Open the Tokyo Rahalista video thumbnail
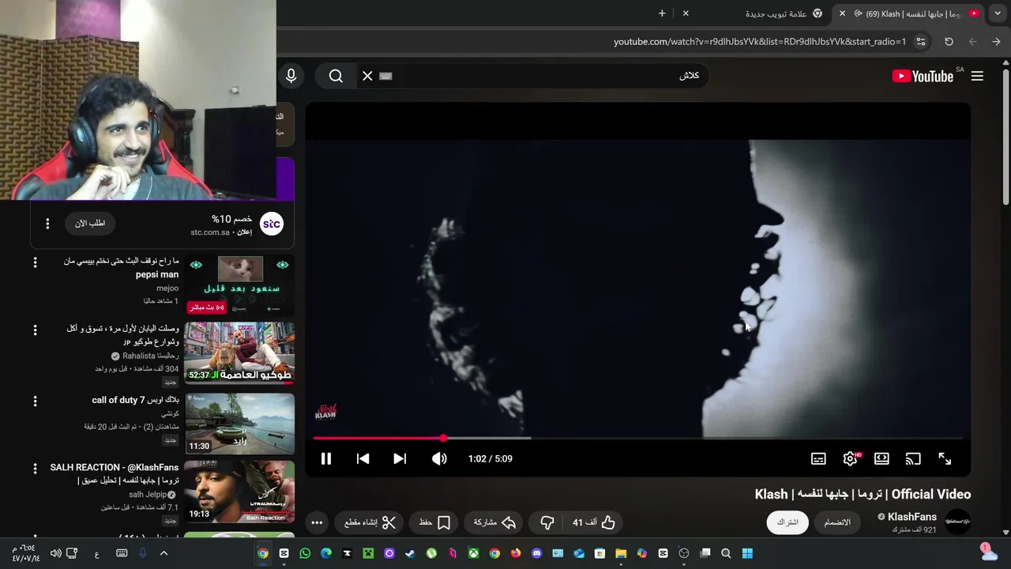1011x569 pixels. [239, 352]
